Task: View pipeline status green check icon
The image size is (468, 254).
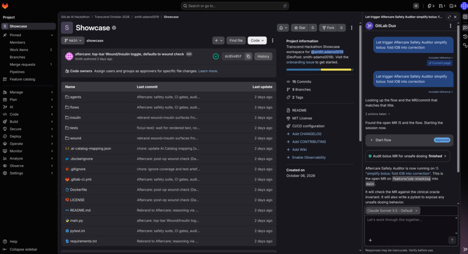Action: point(216,56)
